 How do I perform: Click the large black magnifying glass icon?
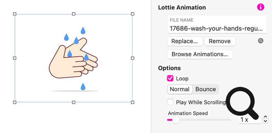pos(242,103)
